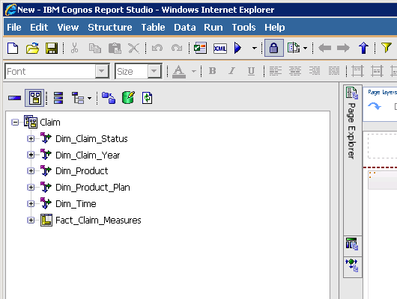Viewport: 397px width, 299px height.
Task: Click the Filters funnel icon
Action: [x=386, y=48]
